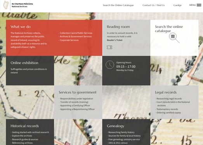Open the Online exhibition tile heading
Viewport: 203px width, 145px height.
(x=24, y=63)
